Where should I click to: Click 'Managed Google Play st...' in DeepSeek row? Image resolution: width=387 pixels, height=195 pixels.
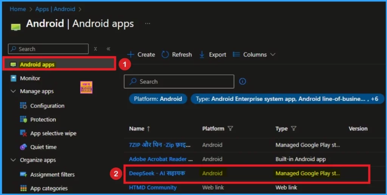[x=308, y=173]
